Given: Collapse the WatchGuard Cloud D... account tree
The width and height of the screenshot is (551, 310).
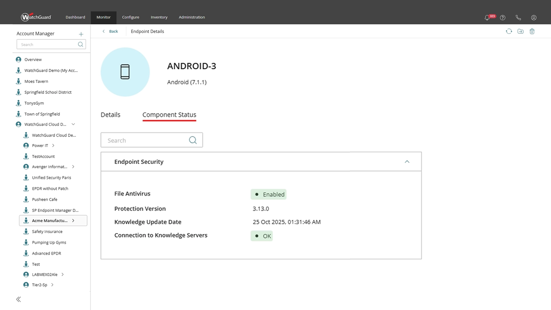Looking at the screenshot, I should point(73,124).
